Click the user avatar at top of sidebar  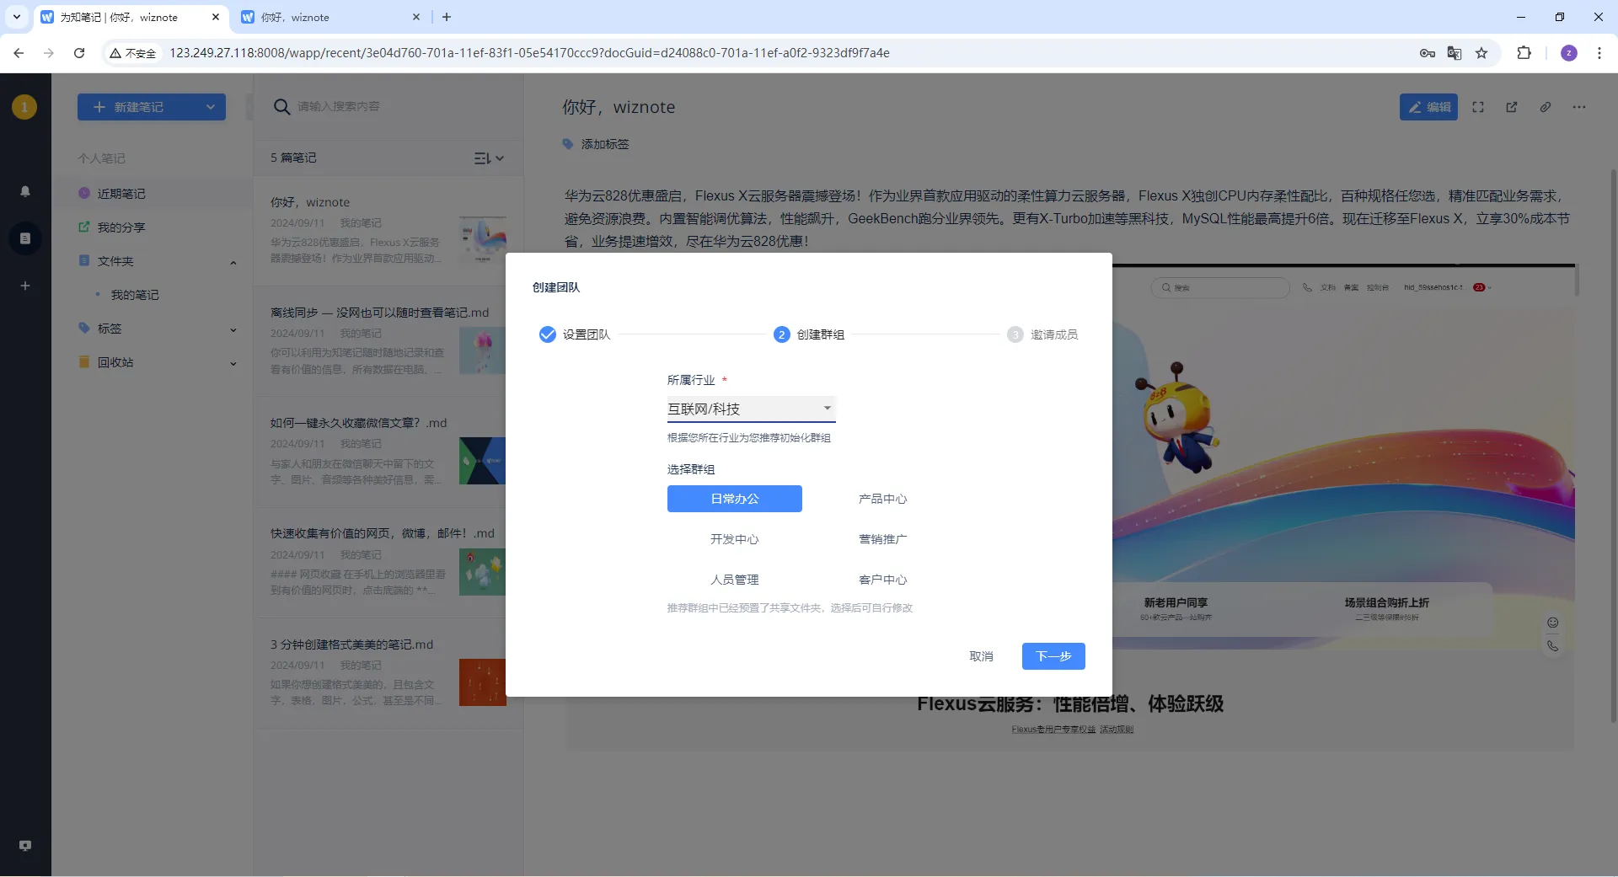[x=24, y=107]
